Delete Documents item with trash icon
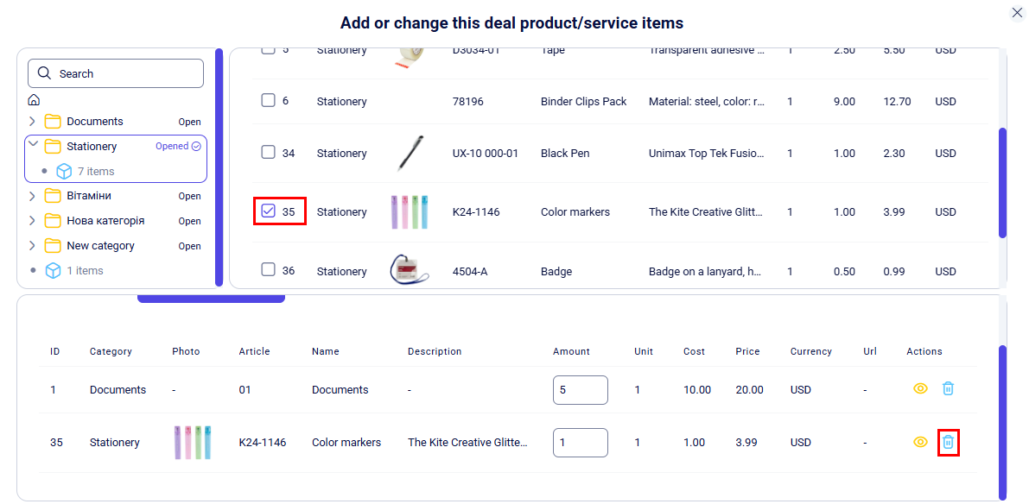 [948, 388]
